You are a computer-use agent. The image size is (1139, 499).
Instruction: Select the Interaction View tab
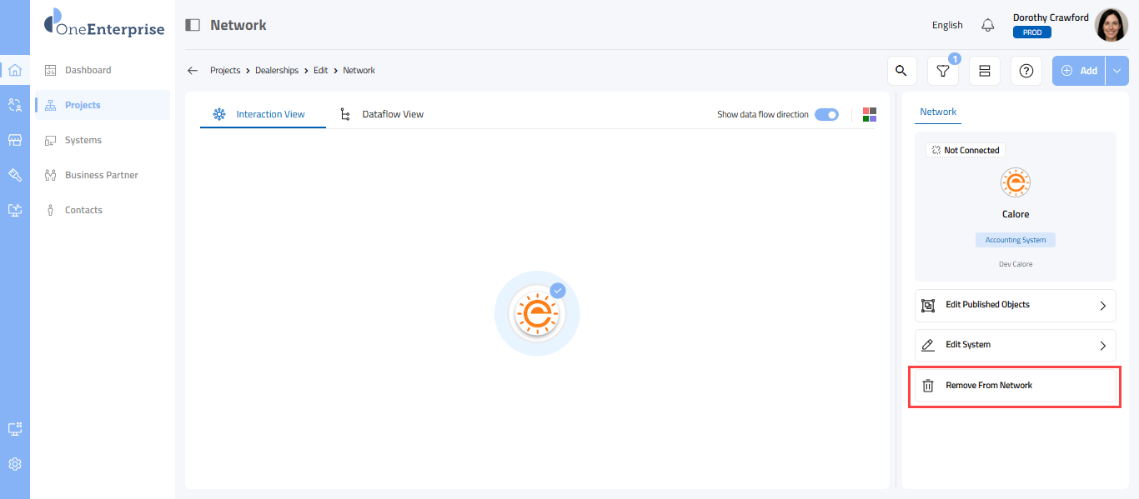pyautogui.click(x=270, y=114)
